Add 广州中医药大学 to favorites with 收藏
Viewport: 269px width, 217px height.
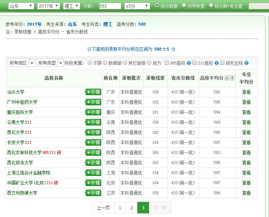(x=93, y=102)
